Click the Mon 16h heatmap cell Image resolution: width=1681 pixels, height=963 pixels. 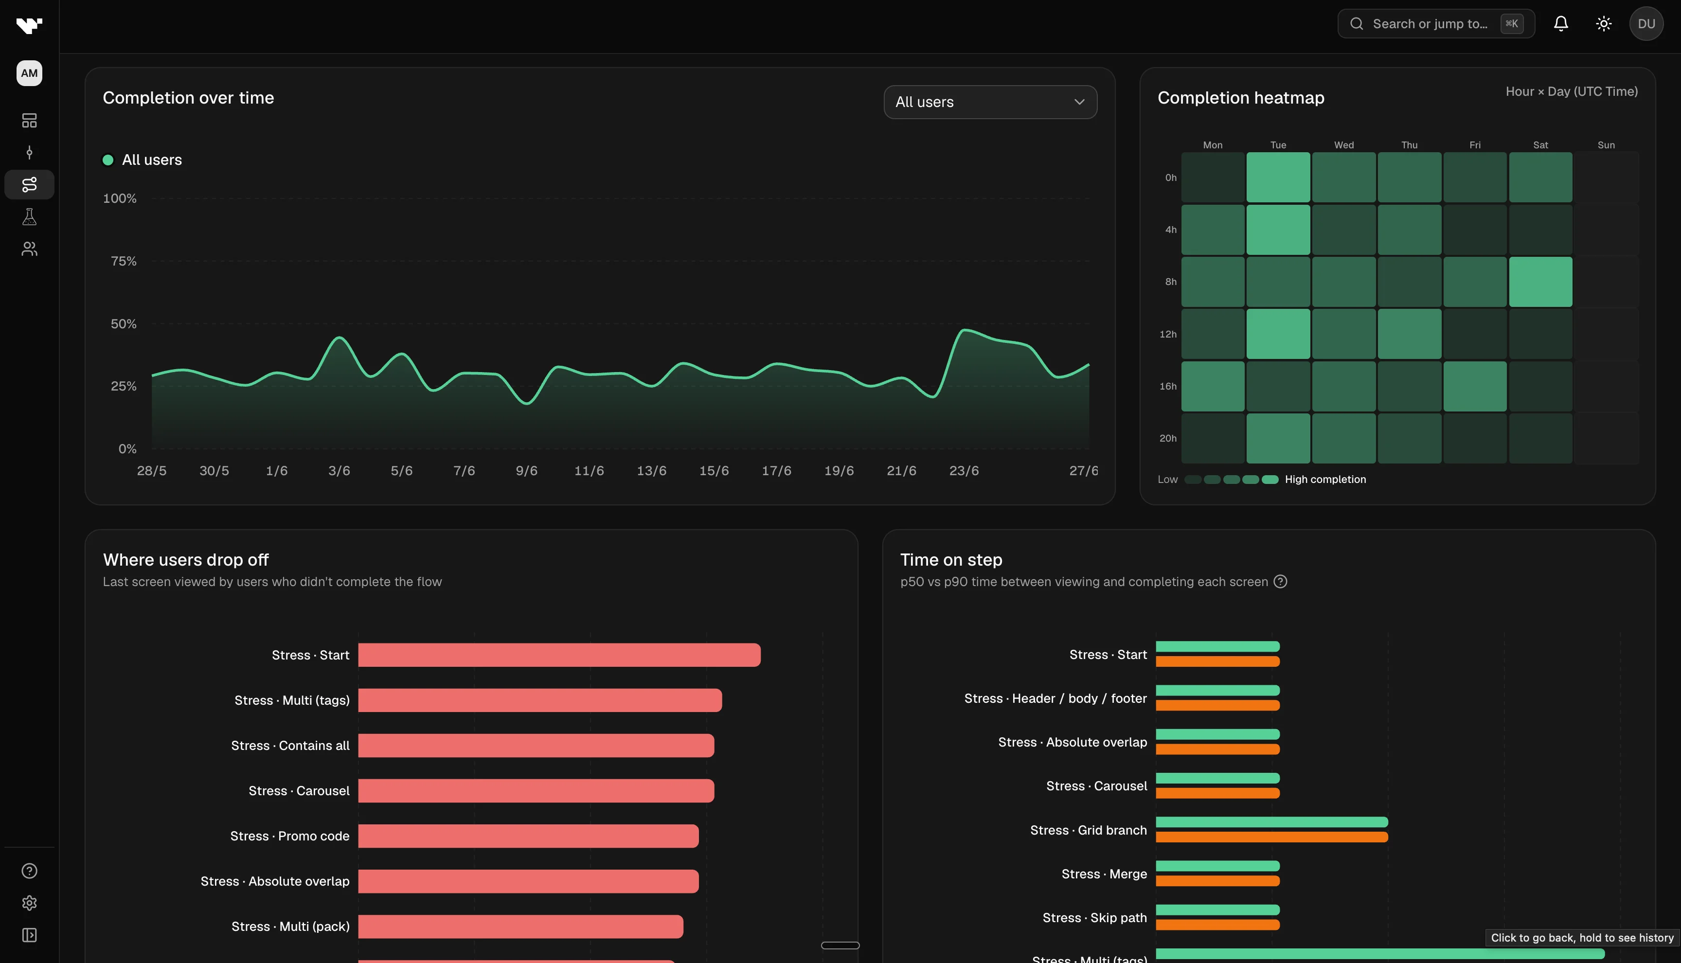(x=1213, y=386)
